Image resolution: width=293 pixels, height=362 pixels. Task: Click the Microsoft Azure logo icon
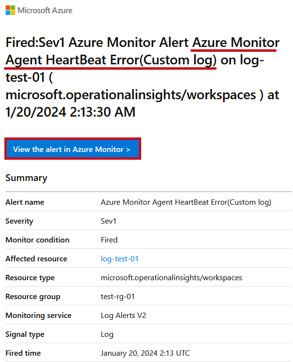pyautogui.click(x=10, y=10)
